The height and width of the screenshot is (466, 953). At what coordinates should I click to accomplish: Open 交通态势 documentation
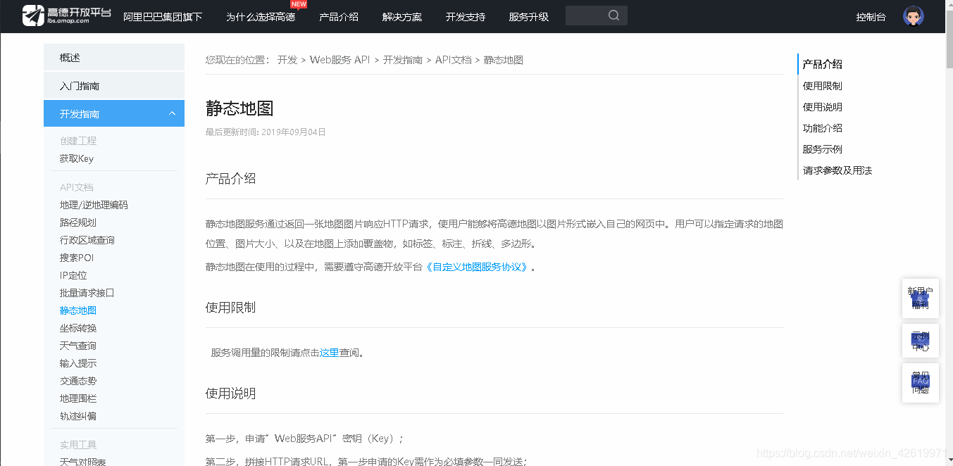click(78, 381)
